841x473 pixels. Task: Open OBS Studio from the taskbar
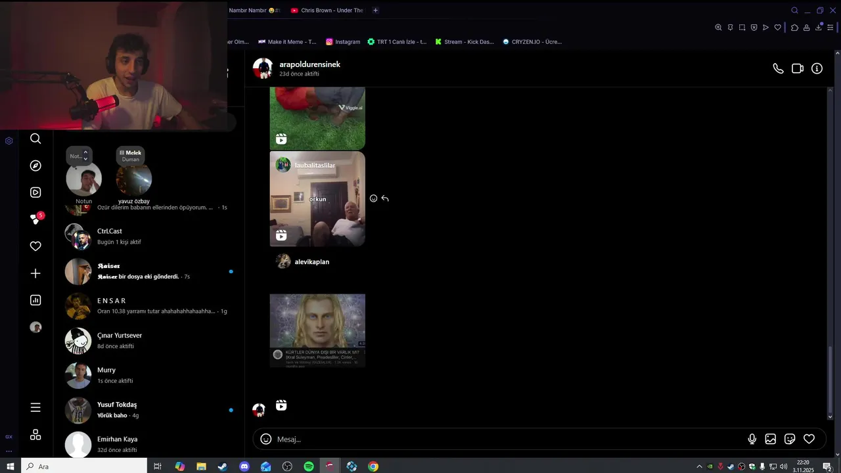(x=287, y=466)
